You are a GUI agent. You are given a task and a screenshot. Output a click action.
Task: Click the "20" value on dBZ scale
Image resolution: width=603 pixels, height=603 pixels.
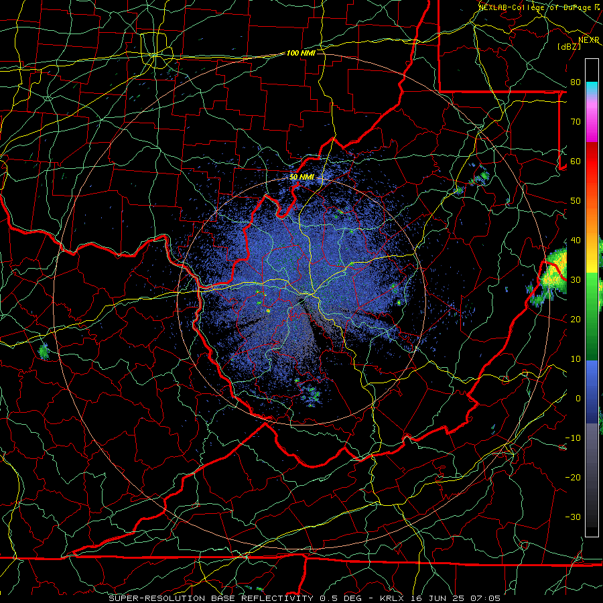576,320
